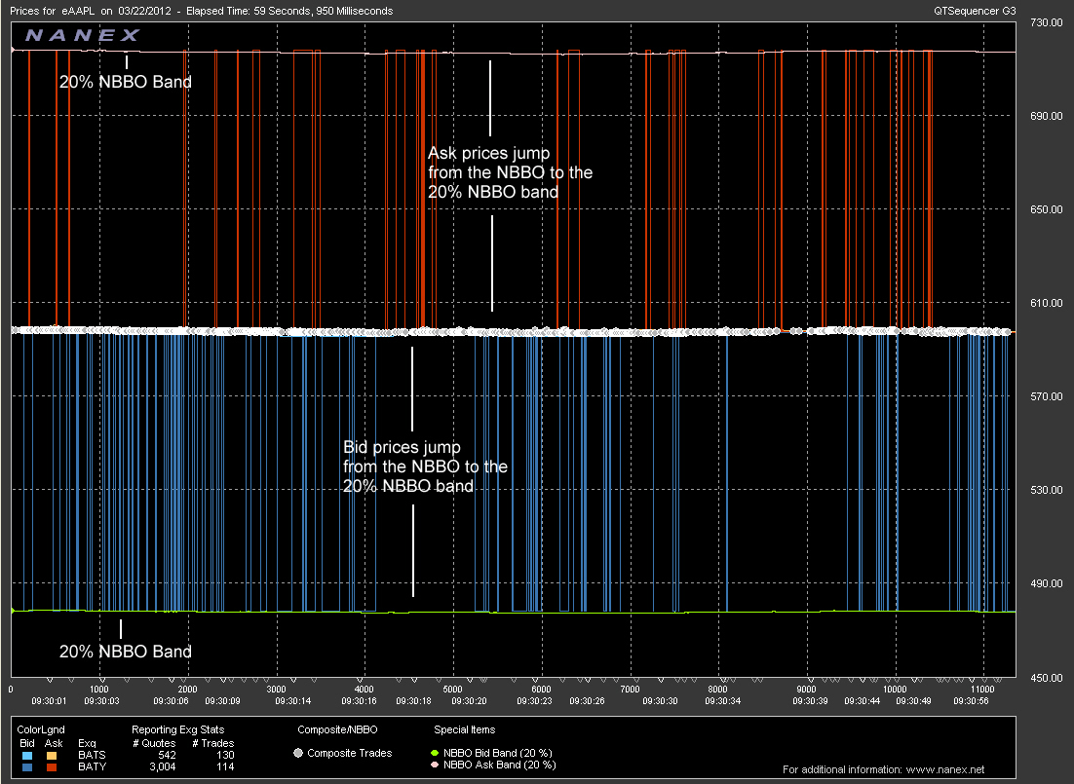This screenshot has width=1074, height=784.
Task: Click the 09:30:14 timestamp label
Action: (x=292, y=701)
